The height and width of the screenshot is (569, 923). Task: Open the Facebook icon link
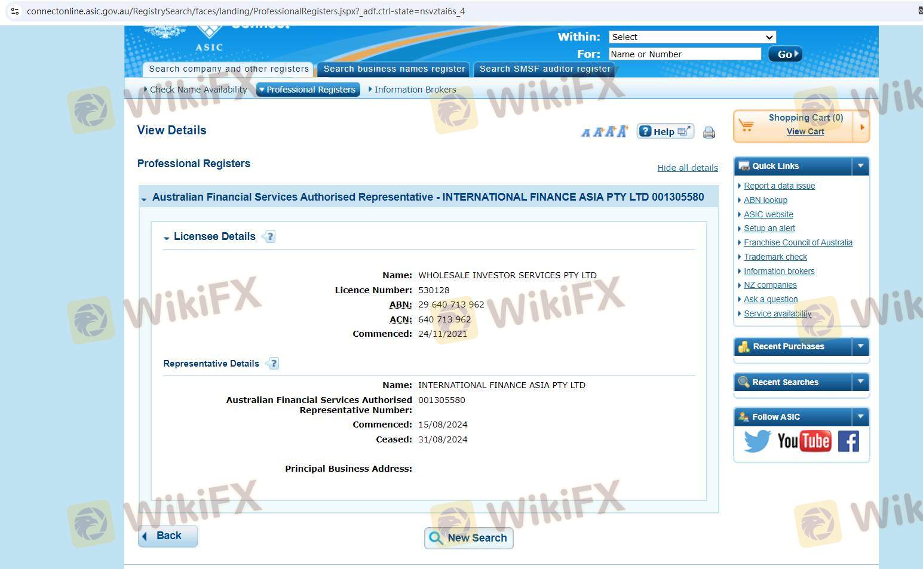tap(848, 441)
